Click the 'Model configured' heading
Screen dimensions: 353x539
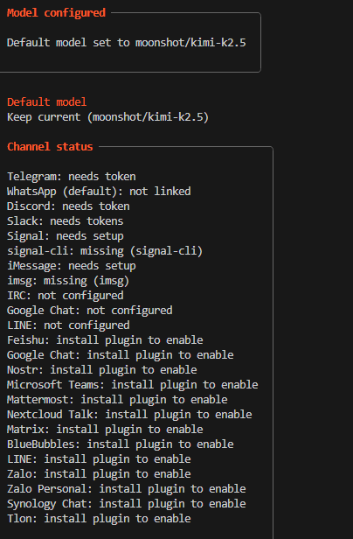[56, 13]
